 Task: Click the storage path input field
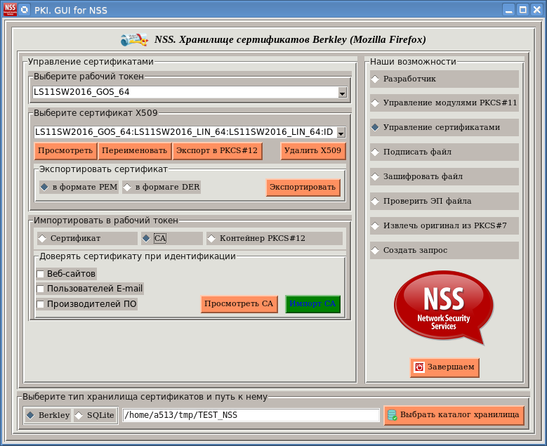click(x=251, y=415)
